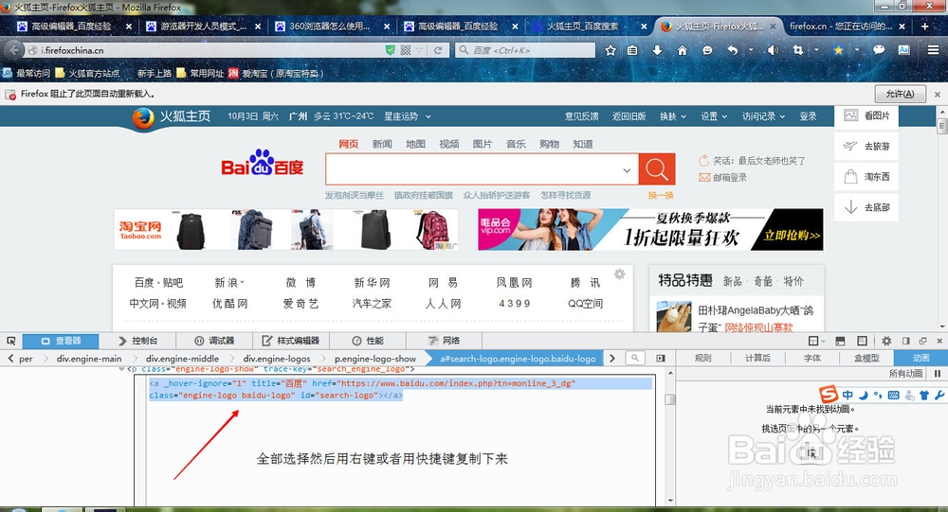Expand the 访问记录 history dropdown

(x=763, y=116)
